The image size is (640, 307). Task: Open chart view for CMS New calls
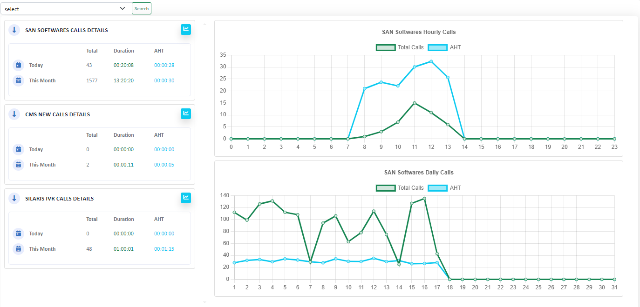pos(185,113)
